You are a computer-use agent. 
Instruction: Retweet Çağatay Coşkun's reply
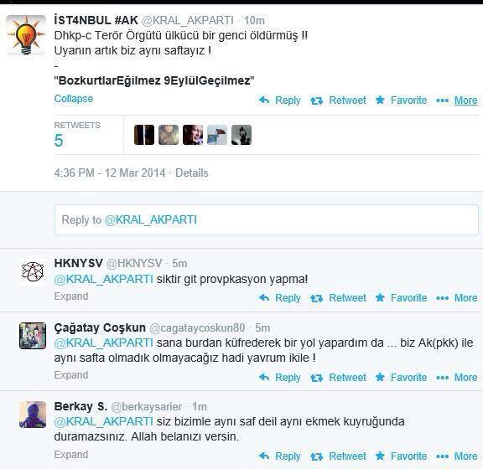(x=338, y=377)
